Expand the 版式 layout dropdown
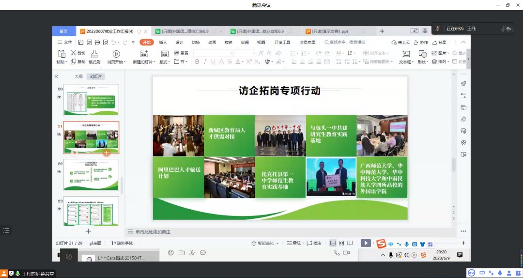This screenshot has height=278, width=523. [165, 62]
